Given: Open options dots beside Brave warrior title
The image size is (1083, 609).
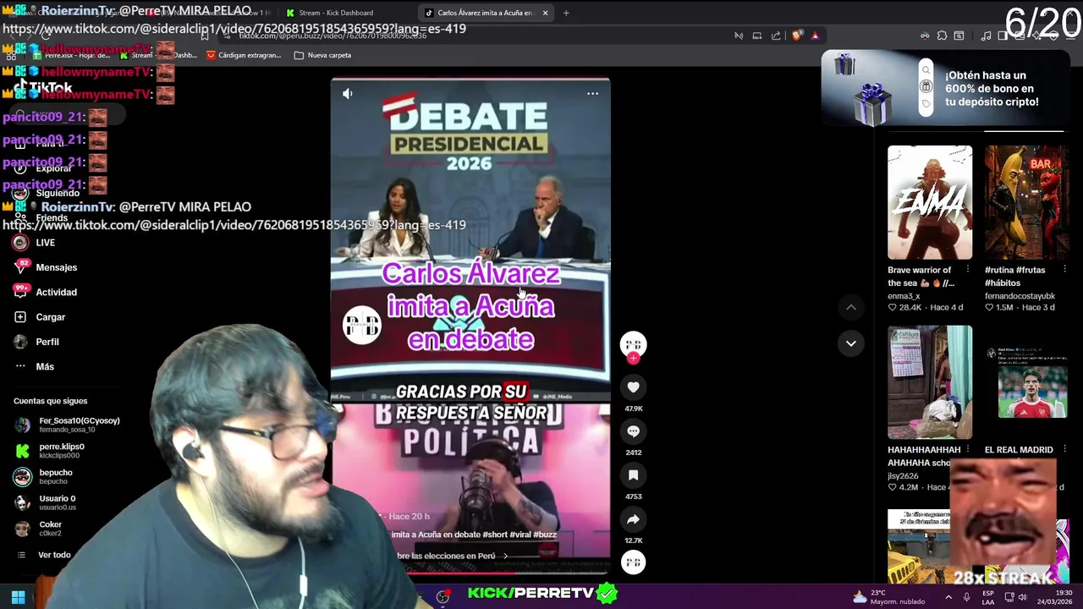Looking at the screenshot, I should coord(968,271).
